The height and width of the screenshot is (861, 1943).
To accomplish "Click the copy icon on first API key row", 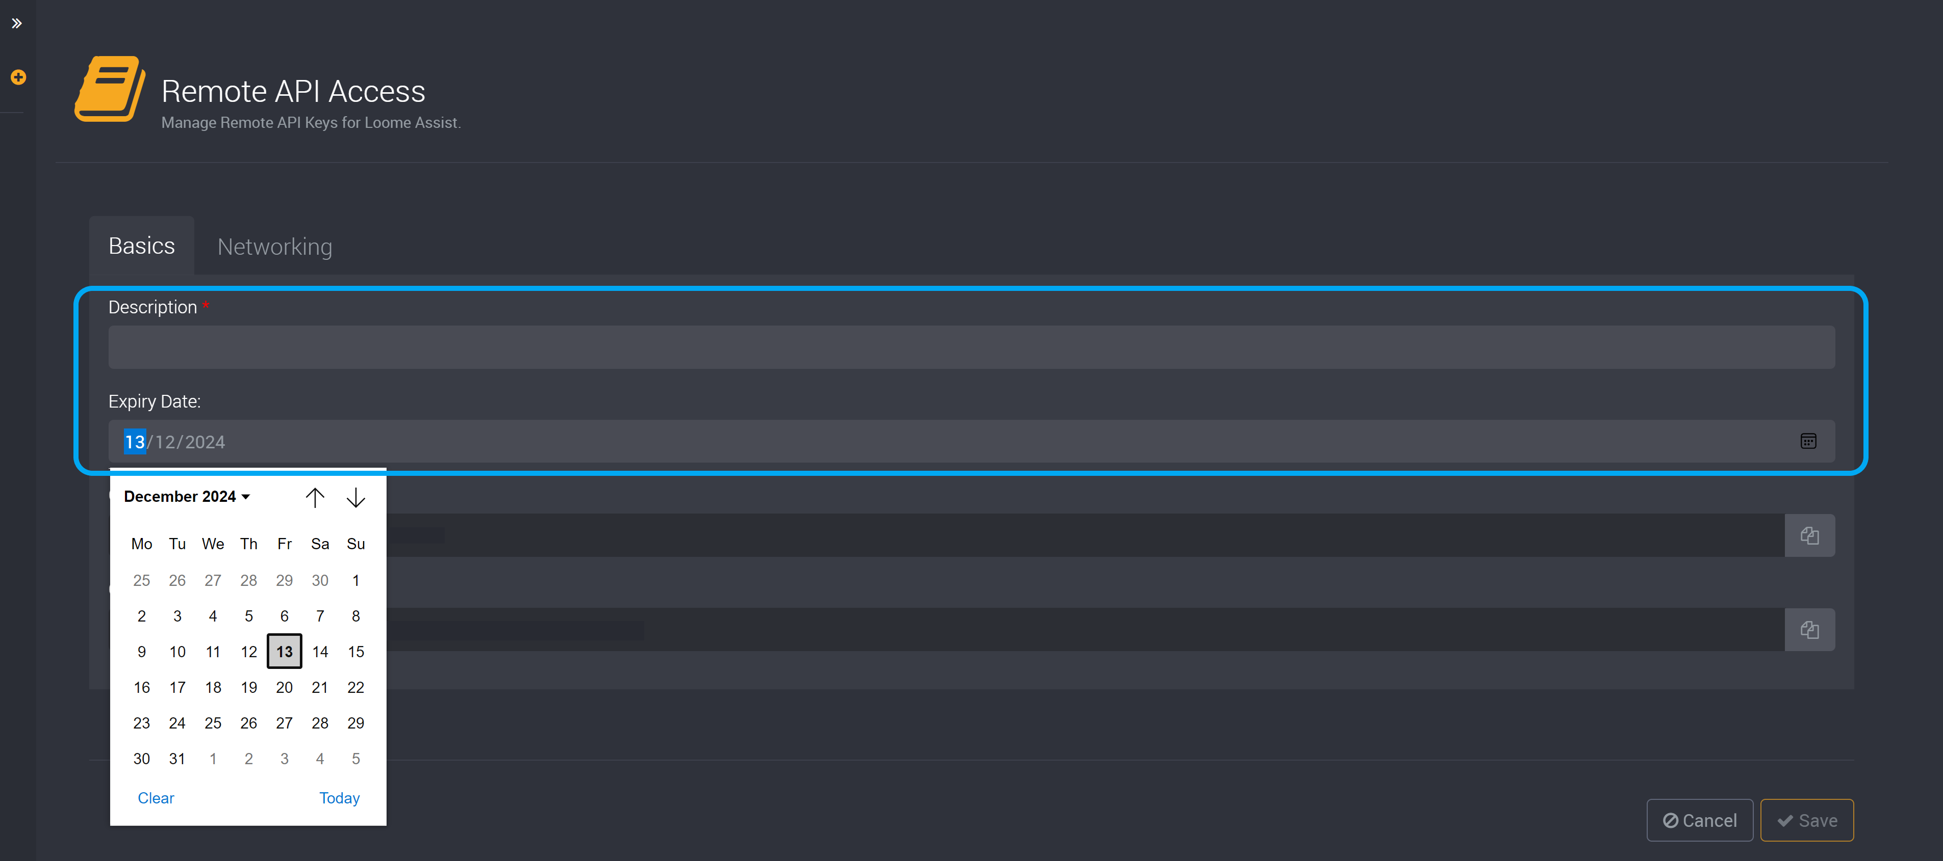I will [1810, 534].
